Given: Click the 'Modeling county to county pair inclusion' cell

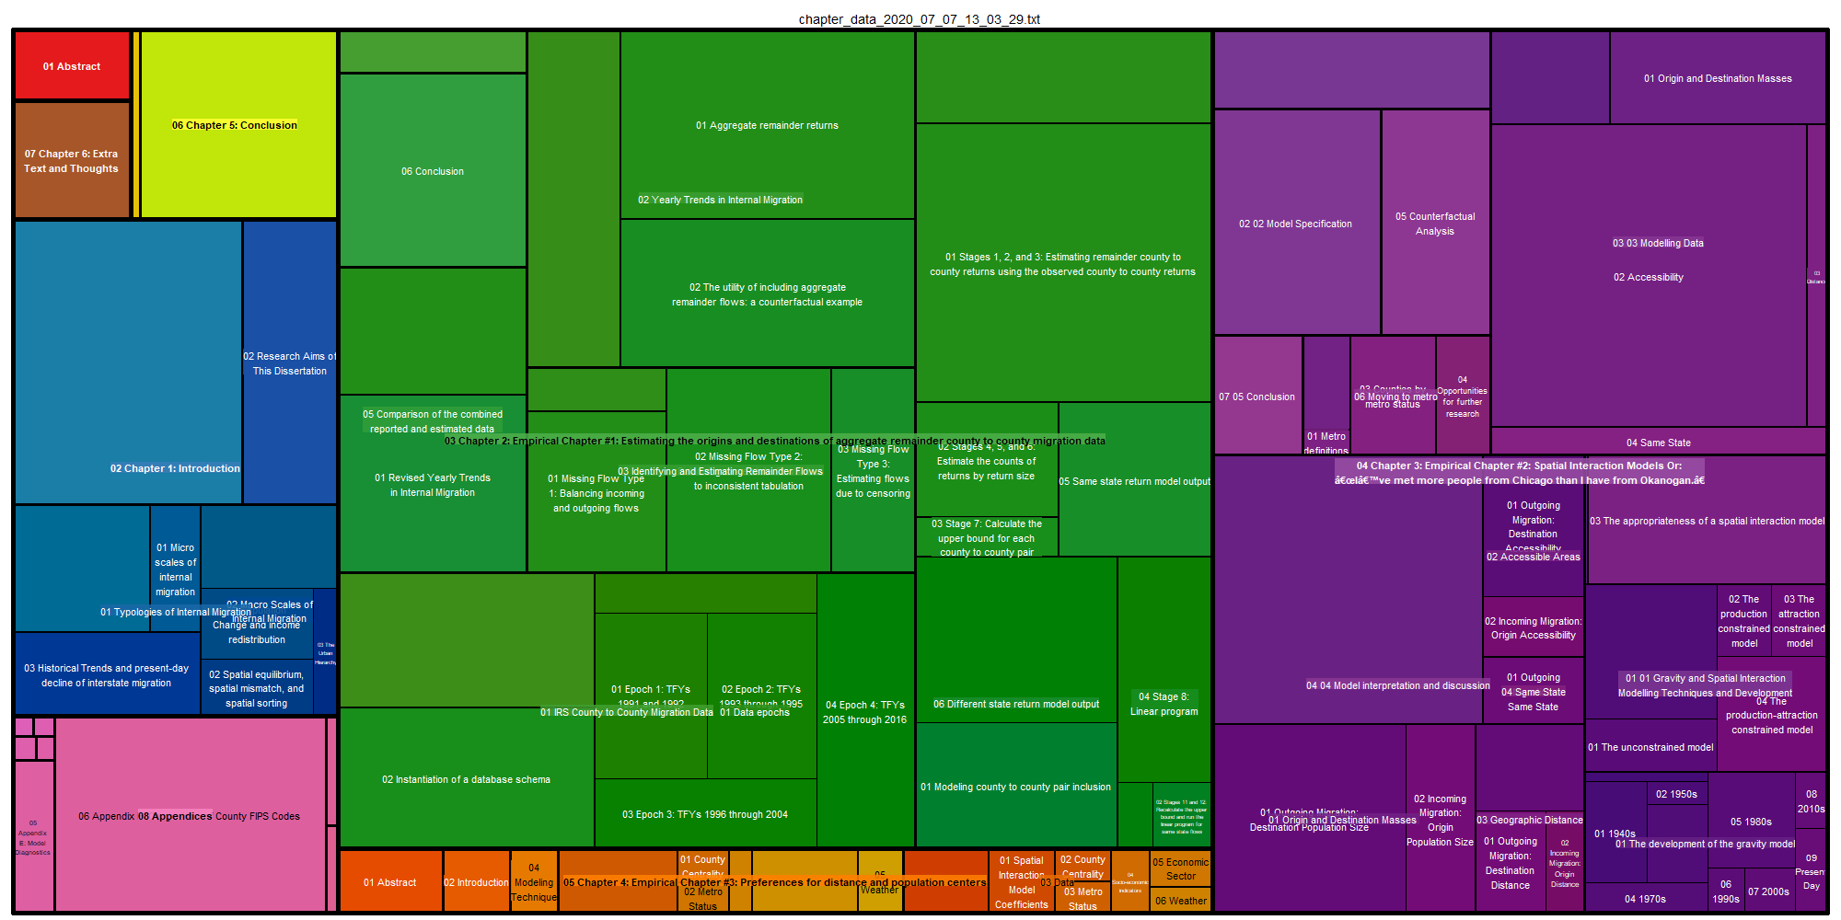Looking at the screenshot, I should point(1015,787).
